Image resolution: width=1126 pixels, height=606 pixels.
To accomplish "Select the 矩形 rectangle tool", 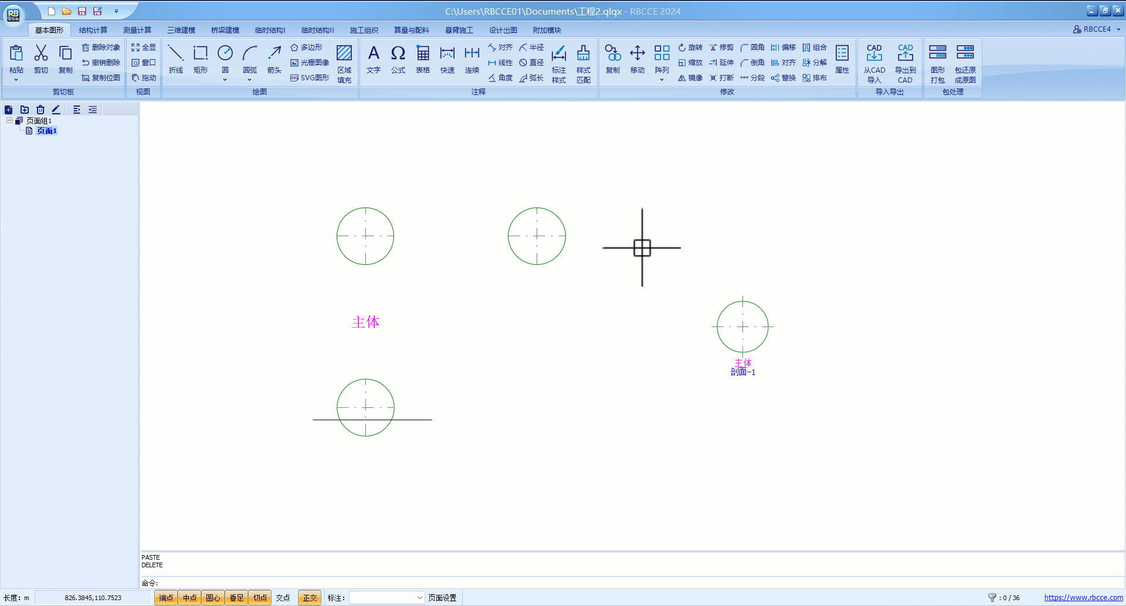I will coord(201,59).
